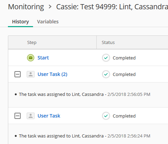This screenshot has height=144, width=168.
Task: Click the Step column header
Action: coord(32,43)
